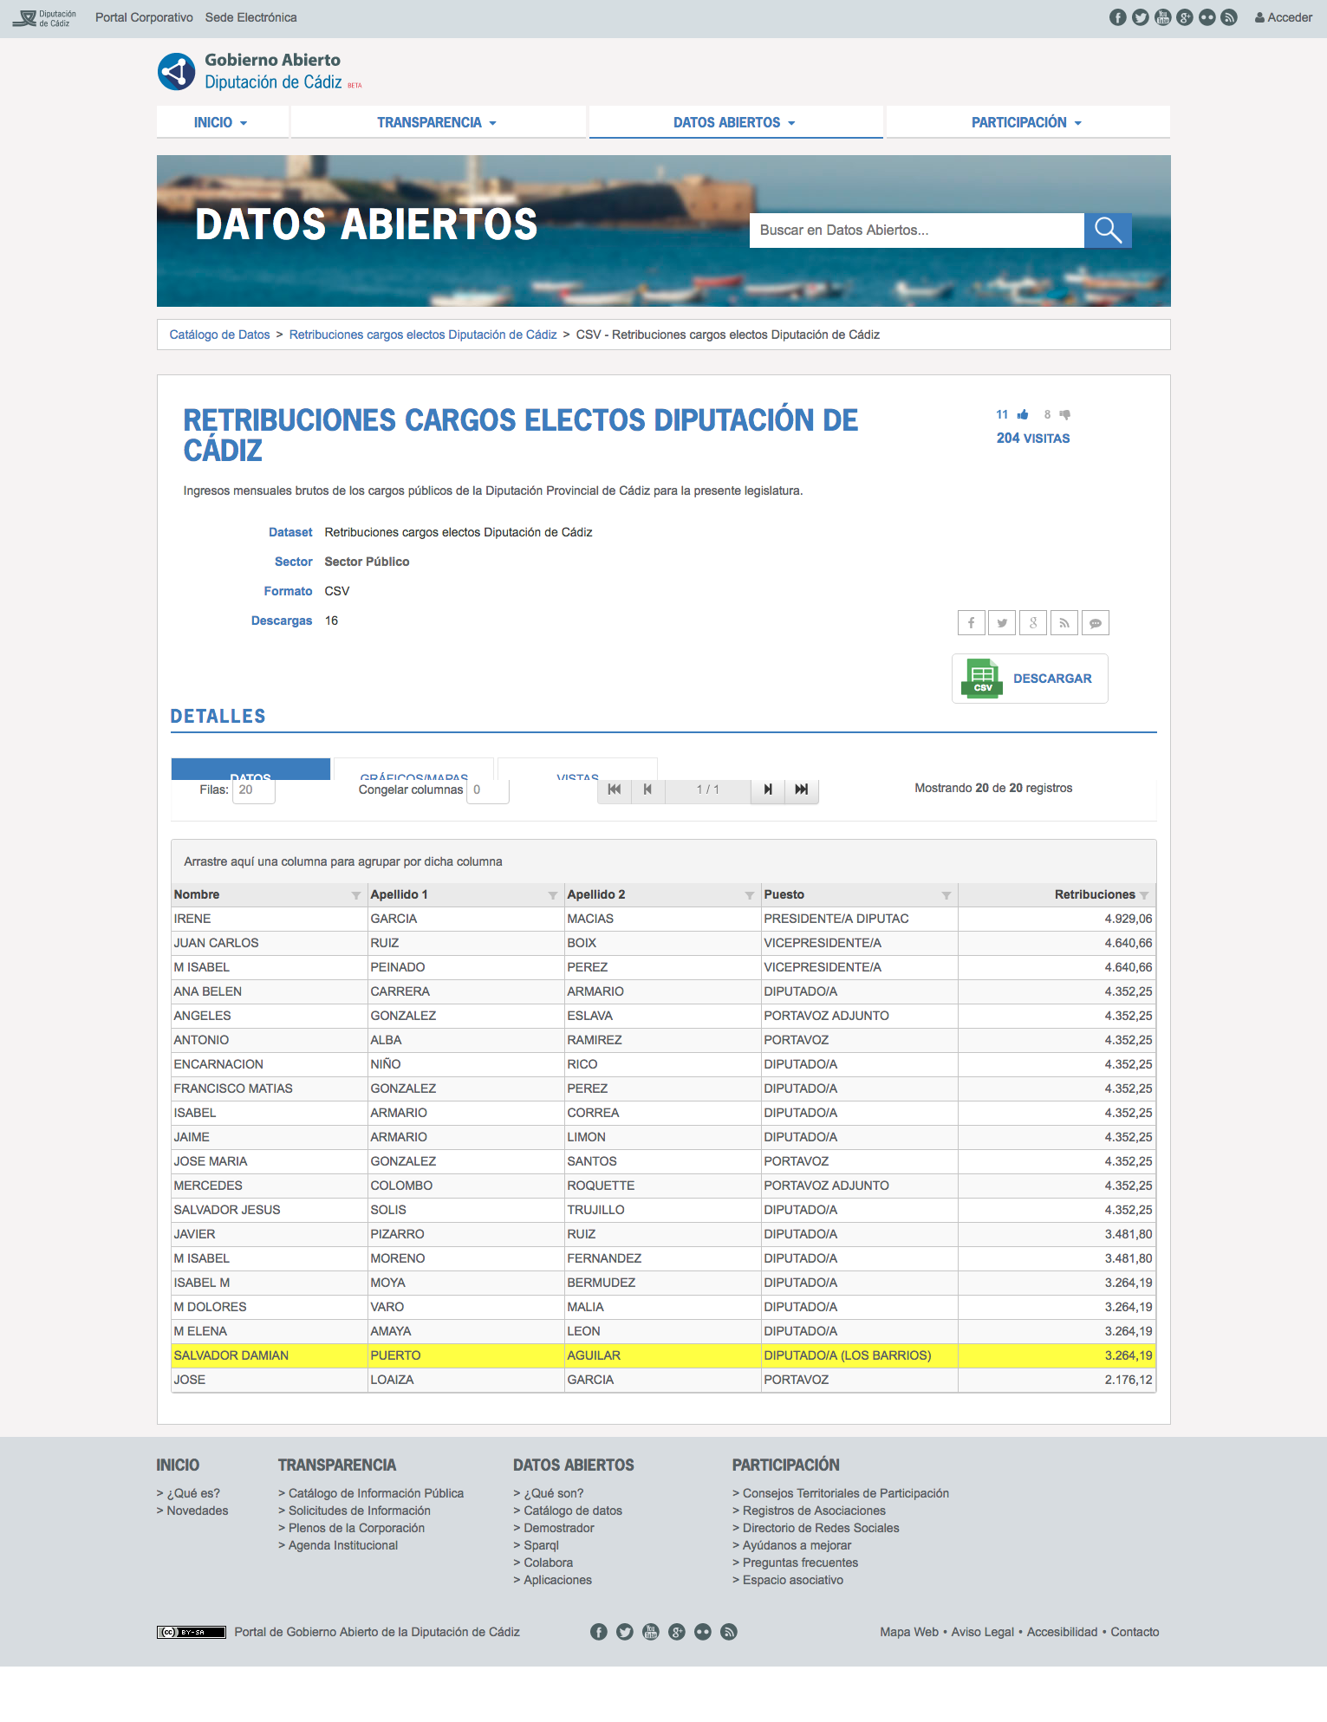Open Google+ icon in top header bar

[x=1185, y=17]
